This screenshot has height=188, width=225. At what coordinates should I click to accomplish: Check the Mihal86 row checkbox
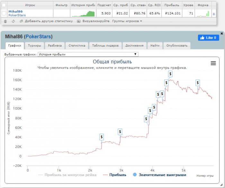[4, 13]
